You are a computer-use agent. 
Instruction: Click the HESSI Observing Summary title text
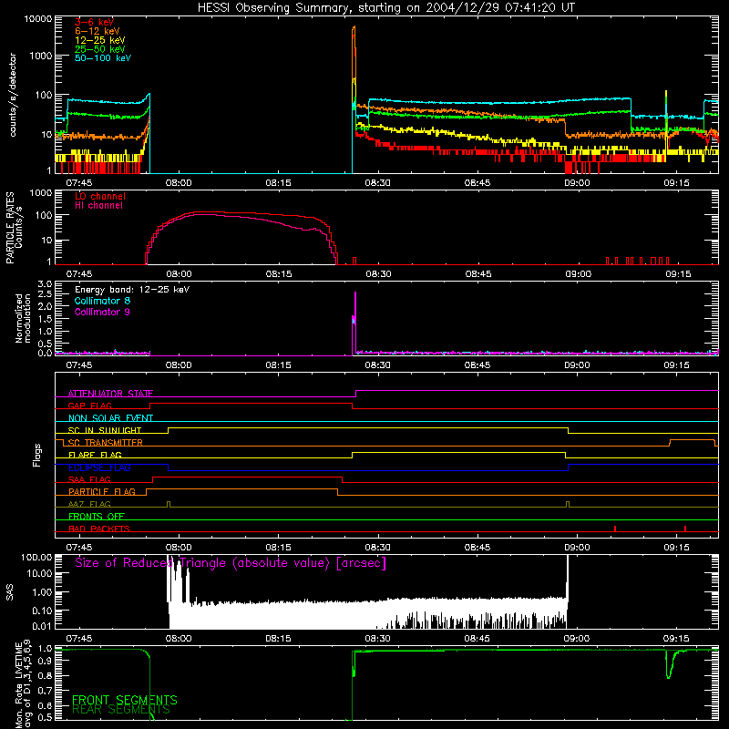(x=385, y=8)
